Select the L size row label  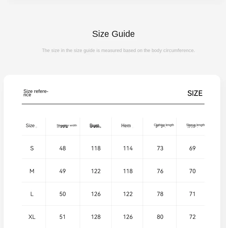32,194
